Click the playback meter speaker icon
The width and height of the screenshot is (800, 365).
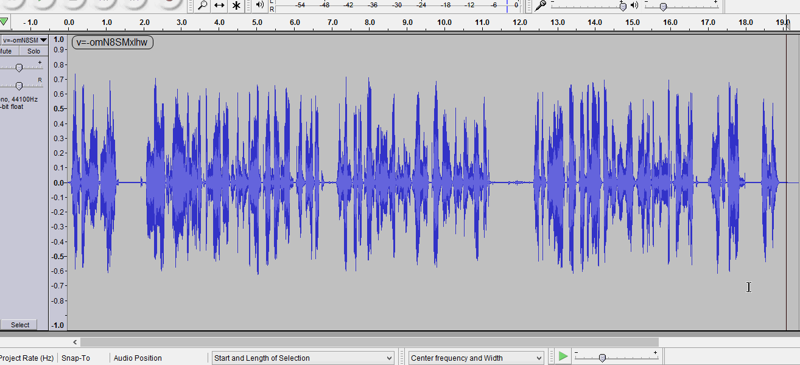point(258,5)
